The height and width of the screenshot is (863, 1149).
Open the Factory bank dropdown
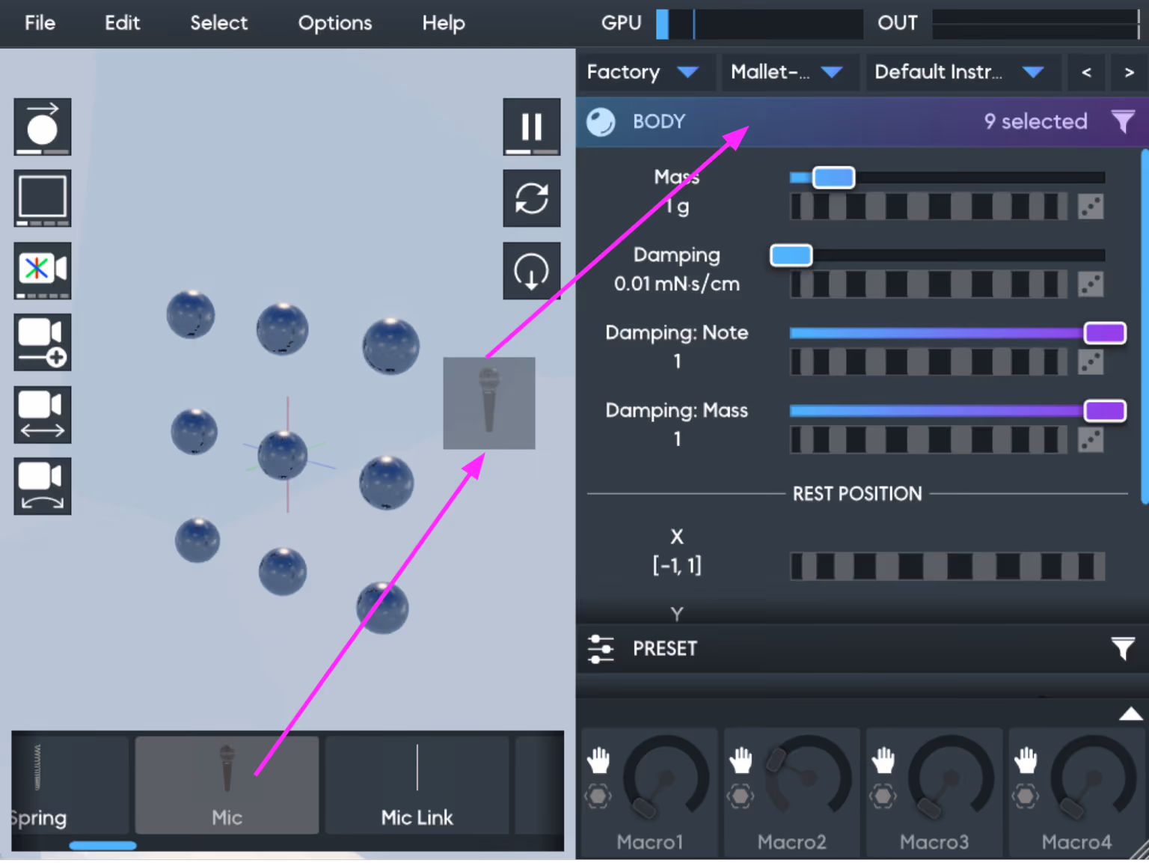(644, 72)
